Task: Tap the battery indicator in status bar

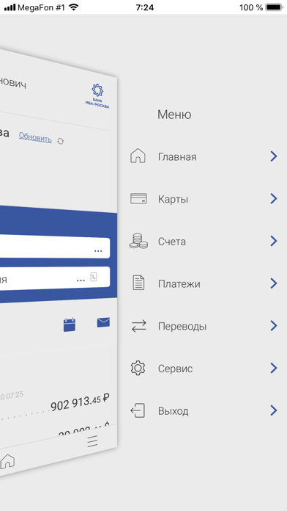Action: (x=274, y=7)
